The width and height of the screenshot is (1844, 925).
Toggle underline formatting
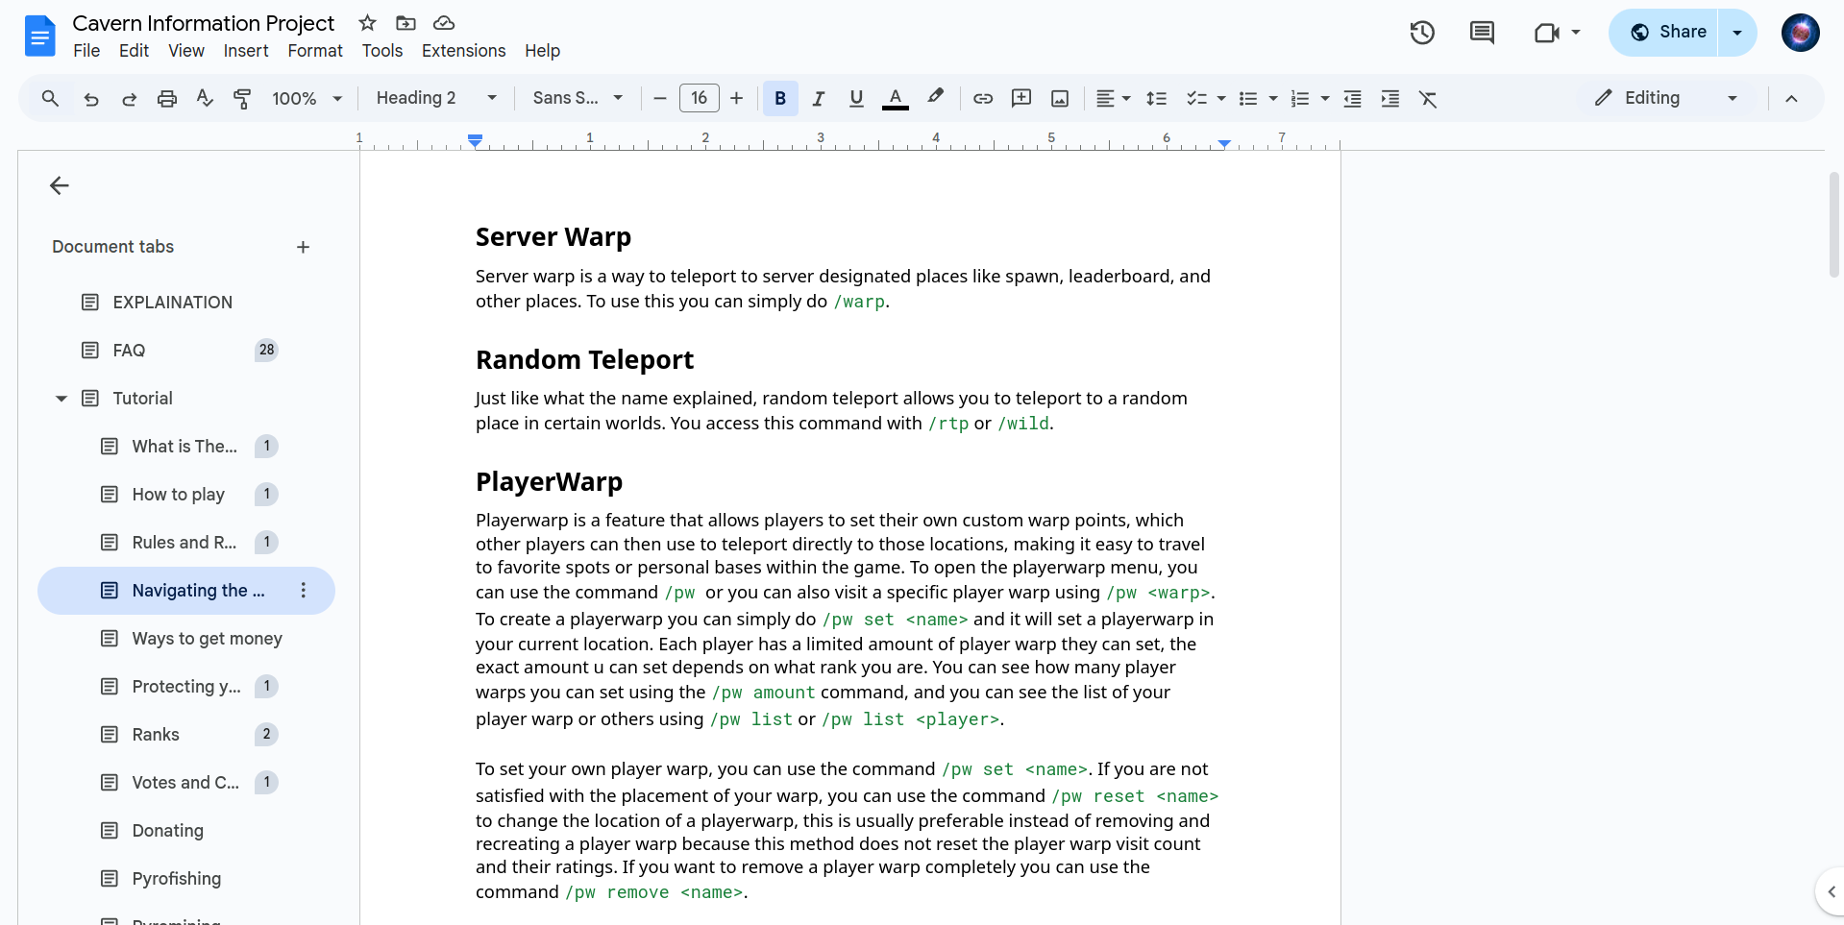(856, 98)
